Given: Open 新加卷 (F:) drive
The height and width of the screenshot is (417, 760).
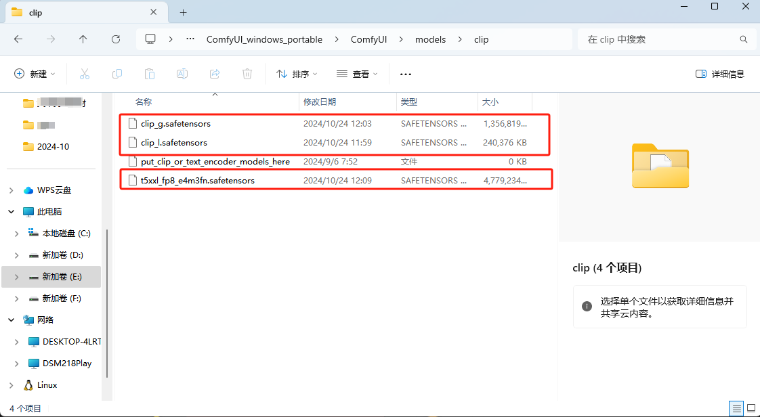Looking at the screenshot, I should [62, 299].
